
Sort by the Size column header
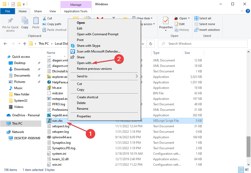187,53
